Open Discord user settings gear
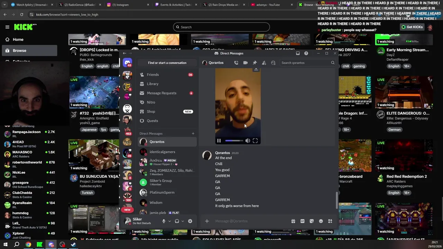443x249 pixels. [x=190, y=221]
